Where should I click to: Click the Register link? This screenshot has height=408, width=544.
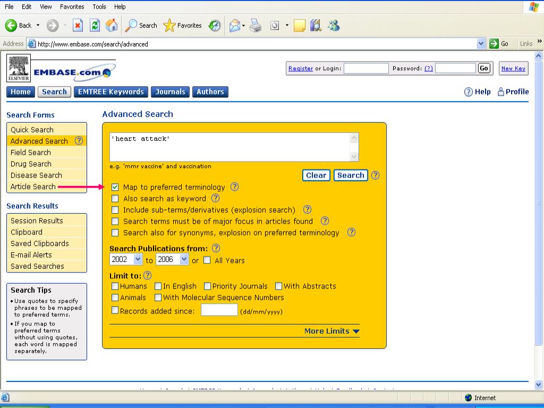(x=301, y=69)
